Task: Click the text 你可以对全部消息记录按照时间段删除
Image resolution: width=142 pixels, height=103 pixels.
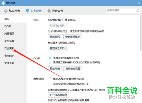Action: [x=69, y=100]
